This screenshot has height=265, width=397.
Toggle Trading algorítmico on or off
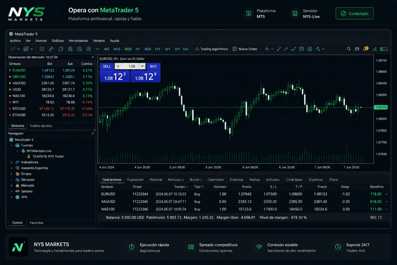pos(212,49)
